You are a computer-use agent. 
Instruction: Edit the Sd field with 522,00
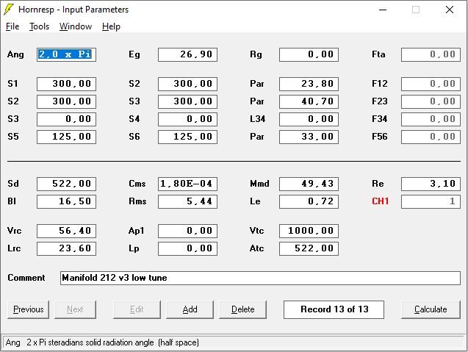[x=66, y=184]
